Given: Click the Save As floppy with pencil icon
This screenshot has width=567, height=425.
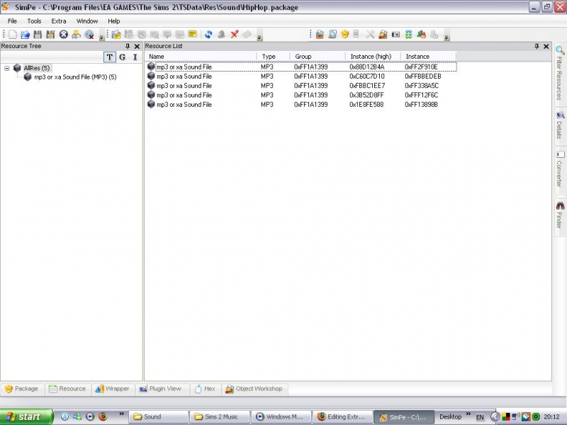Looking at the screenshot, I should click(50, 34).
